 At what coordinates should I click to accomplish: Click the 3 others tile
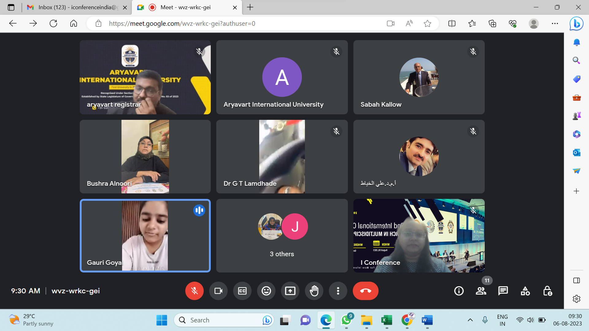pyautogui.click(x=282, y=235)
